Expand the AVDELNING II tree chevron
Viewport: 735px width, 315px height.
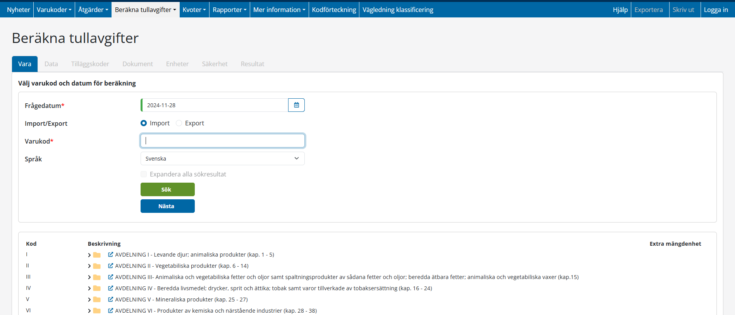(89, 266)
